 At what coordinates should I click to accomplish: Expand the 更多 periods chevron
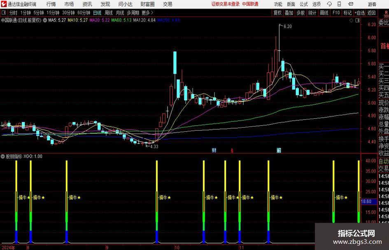coord(152,13)
